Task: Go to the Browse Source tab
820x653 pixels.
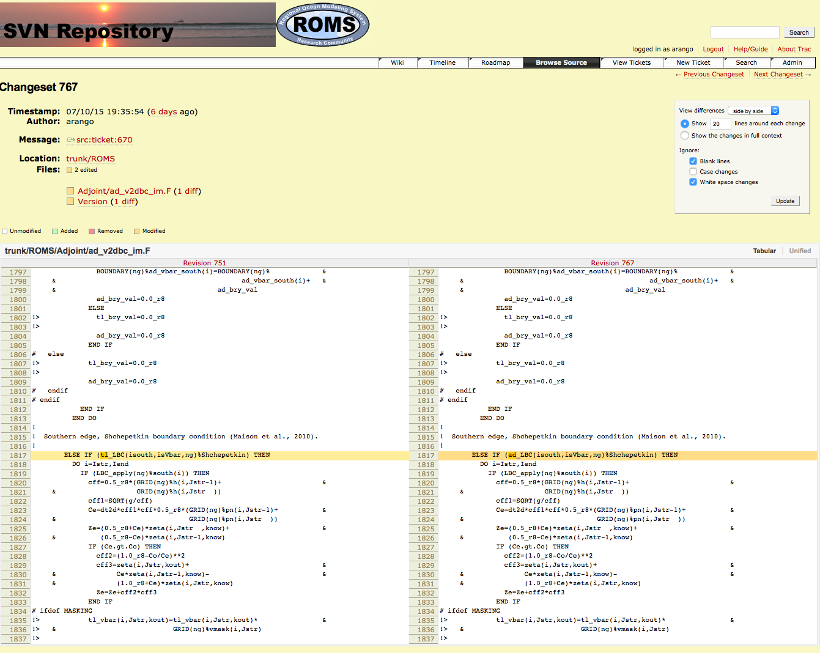Action: (x=561, y=62)
